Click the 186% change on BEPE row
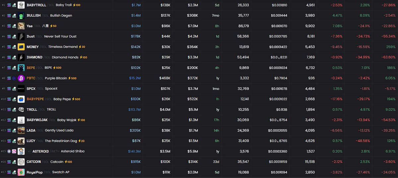Screen dimensions: 398x178 tap(391, 68)
